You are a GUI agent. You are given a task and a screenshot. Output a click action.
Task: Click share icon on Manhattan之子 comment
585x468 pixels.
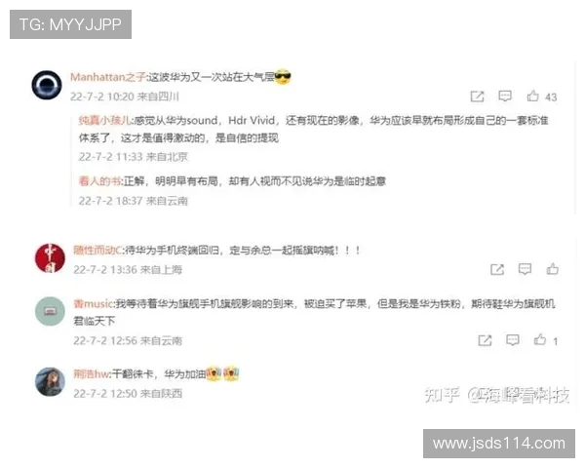[477, 97]
